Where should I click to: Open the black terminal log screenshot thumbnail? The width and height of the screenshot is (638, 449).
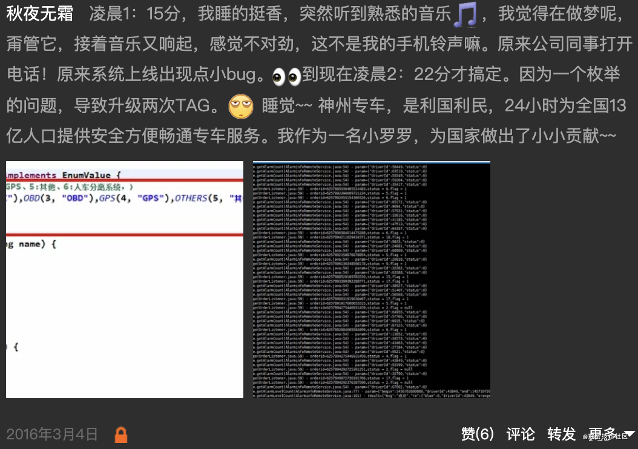click(x=372, y=280)
